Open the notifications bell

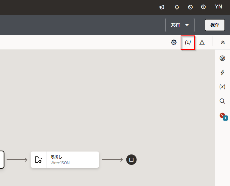177,7
